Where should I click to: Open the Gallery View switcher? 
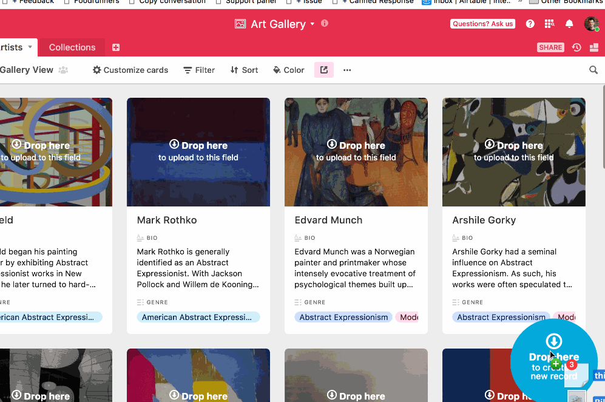pos(26,70)
